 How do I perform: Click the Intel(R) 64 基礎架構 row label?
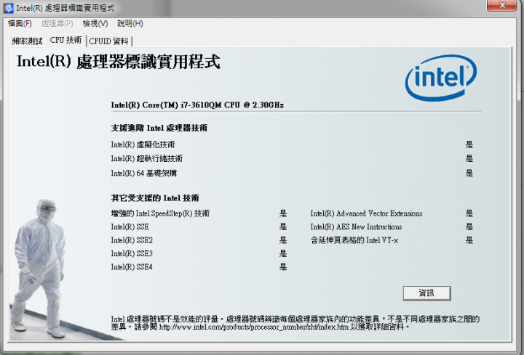[x=143, y=173]
